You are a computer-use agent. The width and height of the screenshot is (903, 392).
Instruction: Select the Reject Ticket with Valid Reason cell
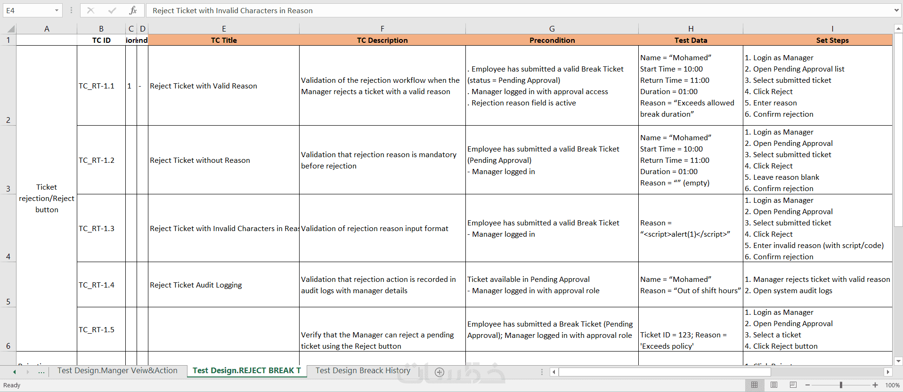pyautogui.click(x=224, y=86)
